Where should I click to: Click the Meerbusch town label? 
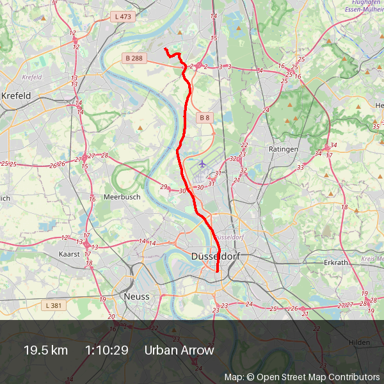tap(122, 197)
